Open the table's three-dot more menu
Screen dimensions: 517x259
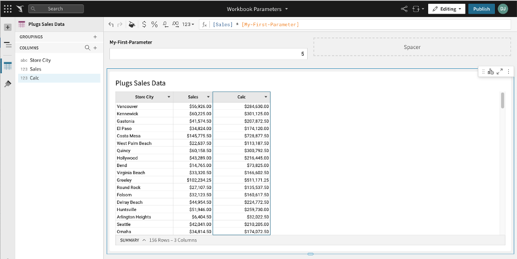pyautogui.click(x=508, y=72)
